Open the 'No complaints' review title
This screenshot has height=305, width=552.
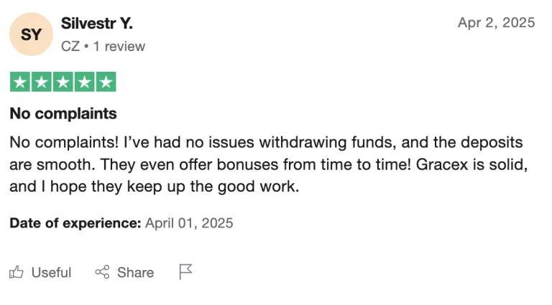63,113
